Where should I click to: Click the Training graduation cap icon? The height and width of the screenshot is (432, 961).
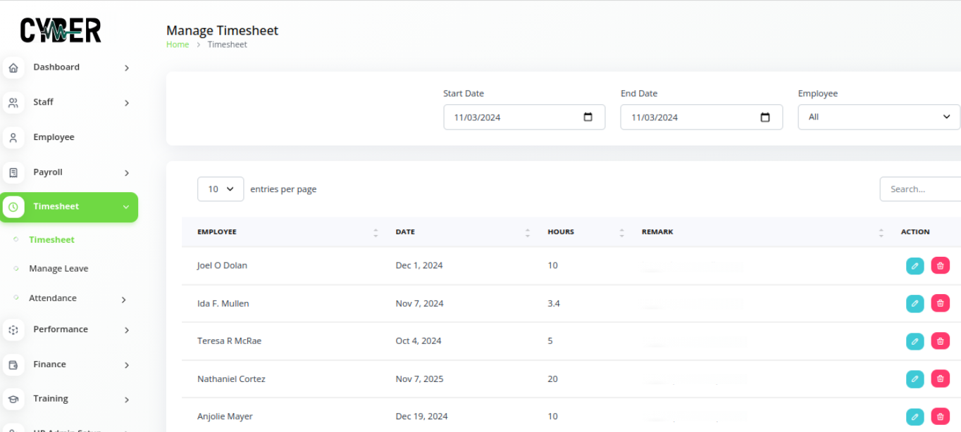[13, 399]
